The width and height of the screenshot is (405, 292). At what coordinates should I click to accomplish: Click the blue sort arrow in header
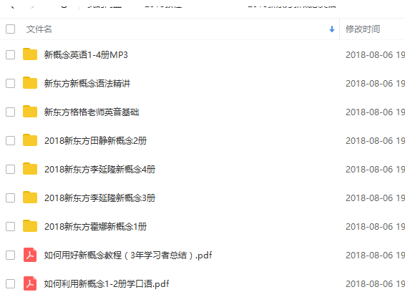332,29
